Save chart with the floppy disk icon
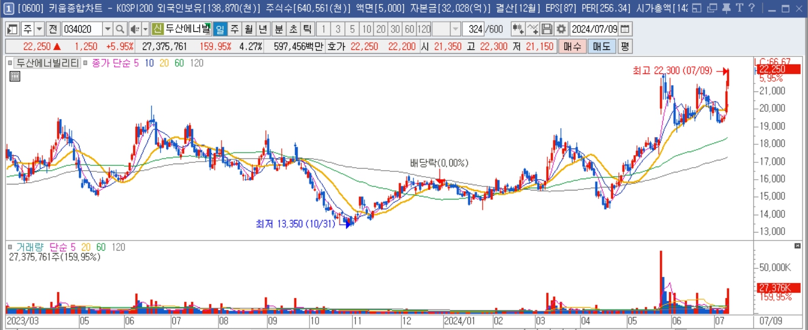Image resolution: width=808 pixels, height=330 pixels. [x=547, y=29]
